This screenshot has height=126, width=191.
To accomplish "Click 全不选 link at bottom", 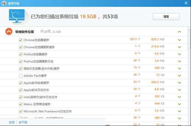I will point(23,122).
